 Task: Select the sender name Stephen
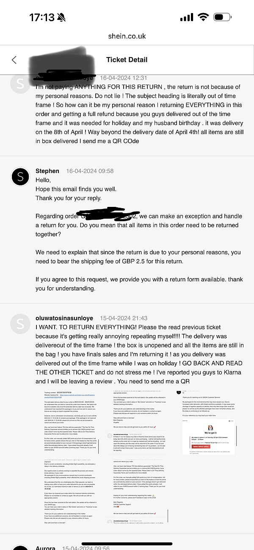click(47, 171)
